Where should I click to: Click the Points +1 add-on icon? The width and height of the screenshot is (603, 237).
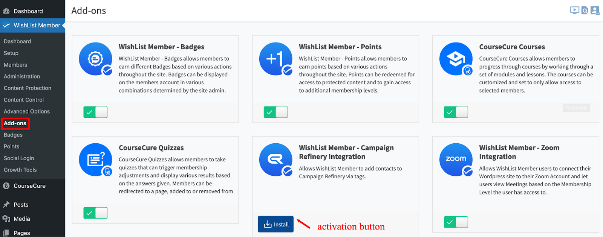276,59
